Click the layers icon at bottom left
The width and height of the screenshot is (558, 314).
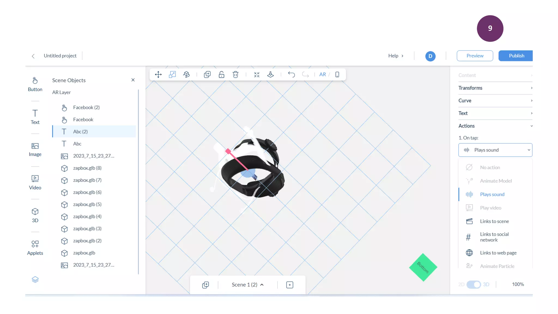pos(35,279)
